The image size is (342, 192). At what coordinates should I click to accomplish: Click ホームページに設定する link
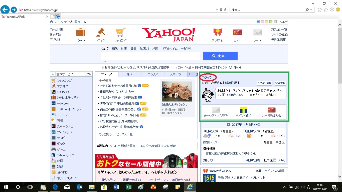pyautogui.click(x=70, y=22)
